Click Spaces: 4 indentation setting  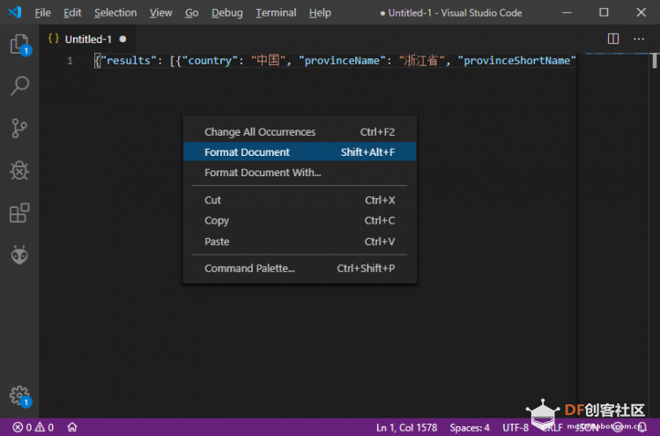[470, 427]
